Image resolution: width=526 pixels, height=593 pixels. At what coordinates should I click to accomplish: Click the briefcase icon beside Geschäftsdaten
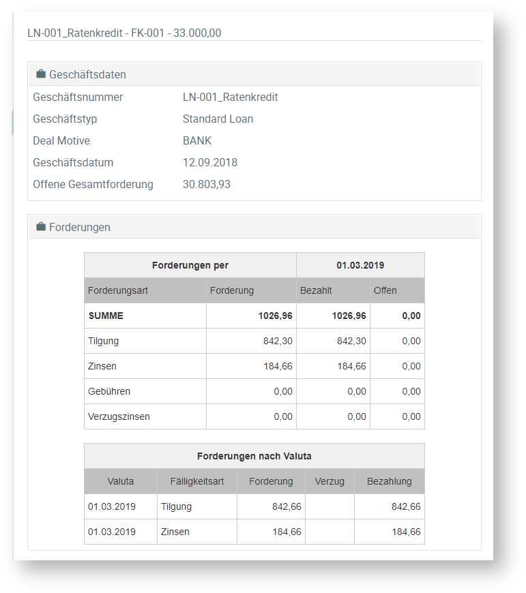click(x=41, y=74)
